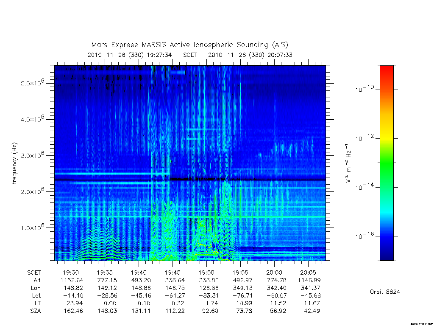Click the black horizontal band near 2.3 MHz

(190, 180)
